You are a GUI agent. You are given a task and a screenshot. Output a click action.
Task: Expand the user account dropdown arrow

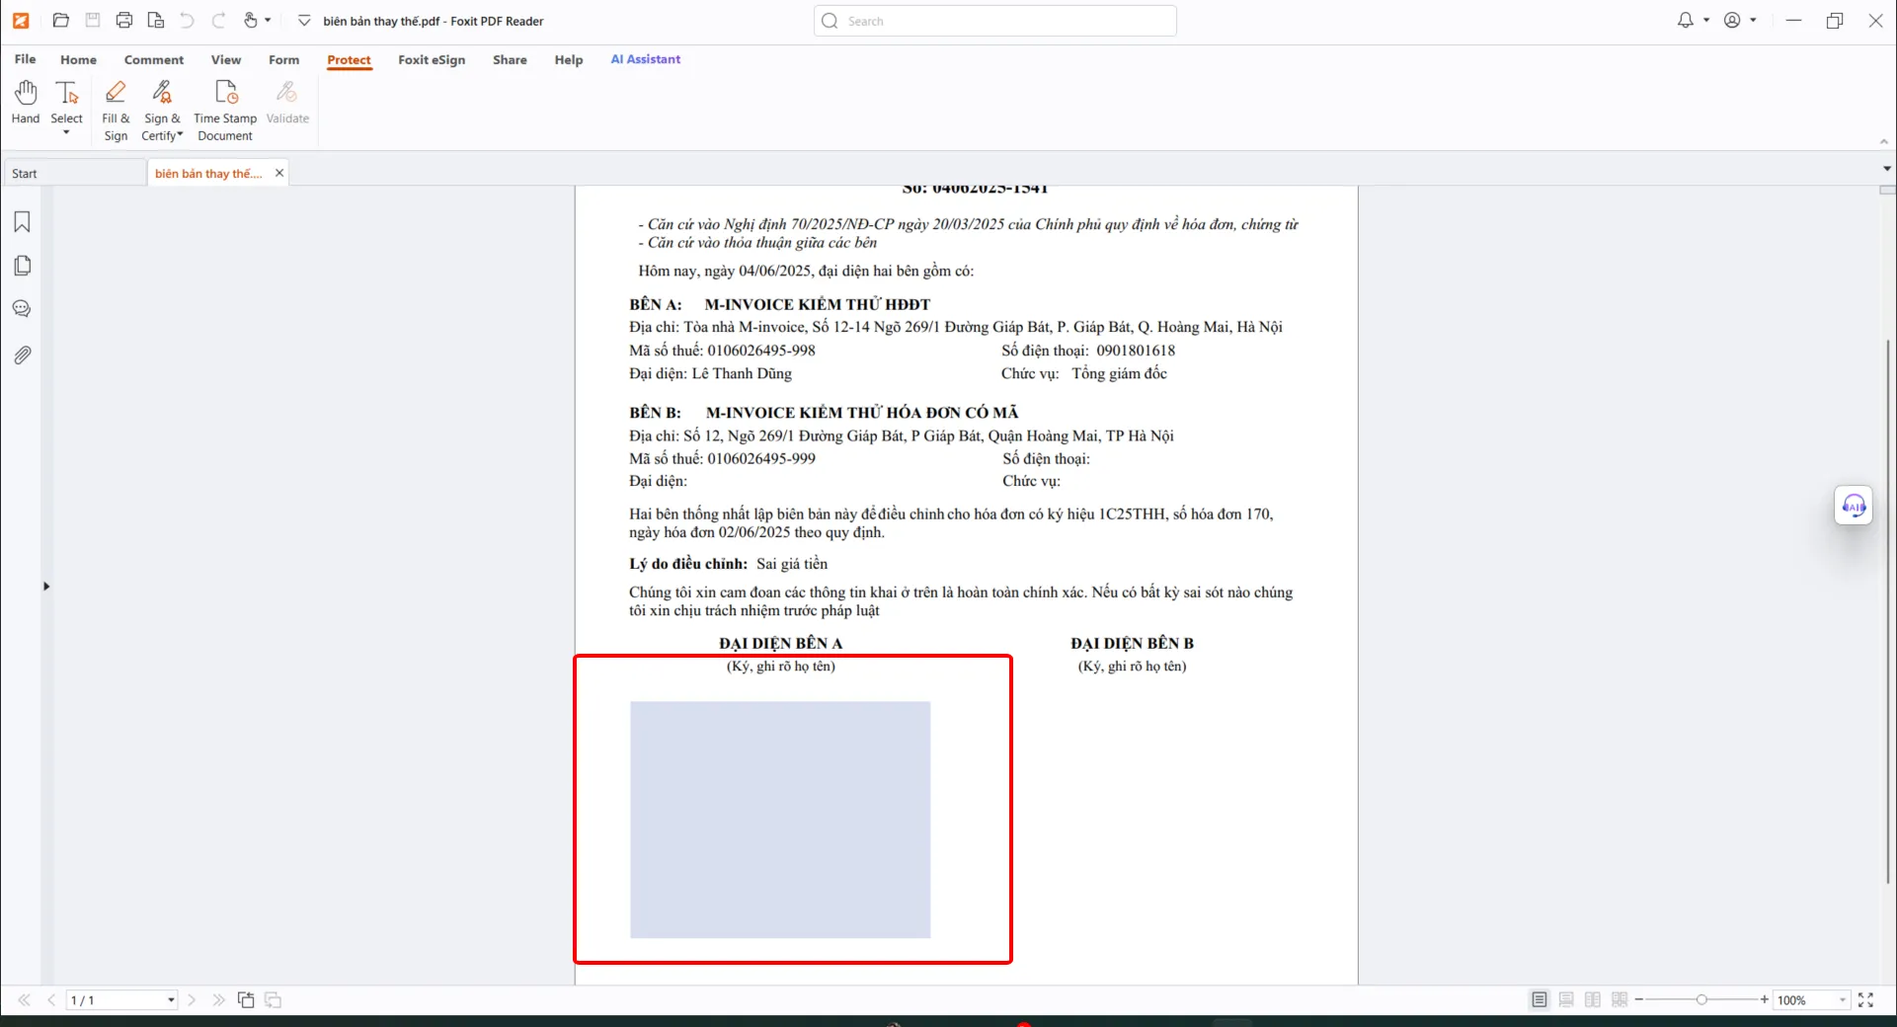click(1753, 21)
